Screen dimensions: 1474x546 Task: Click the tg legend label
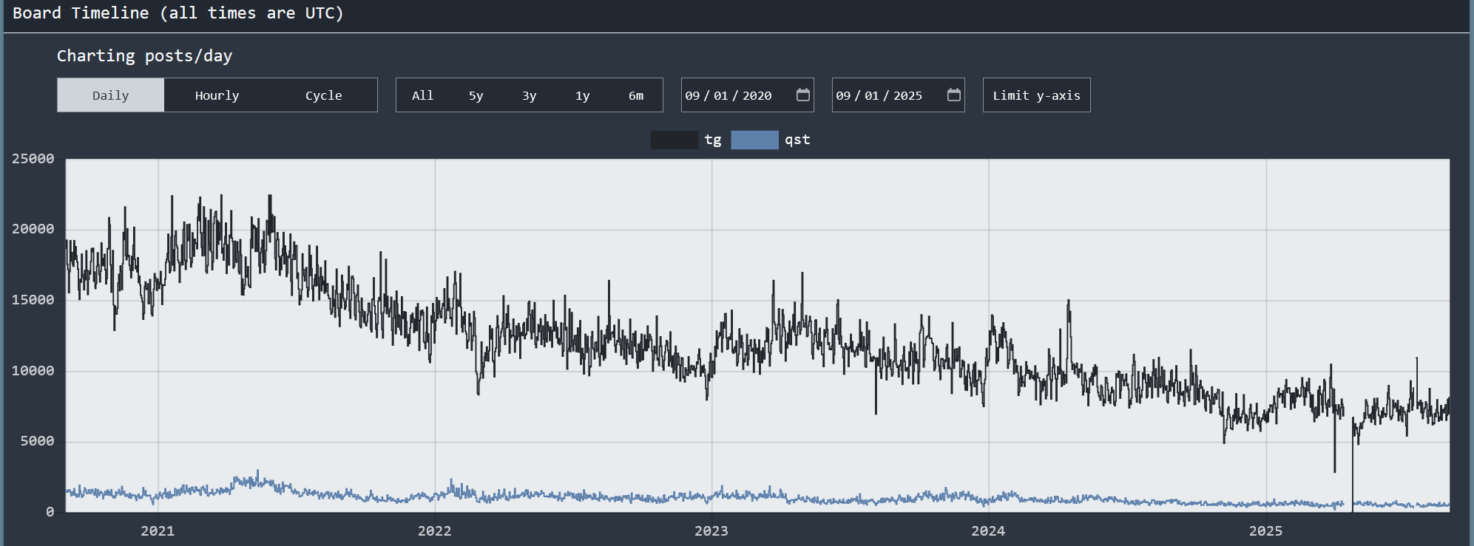click(x=713, y=140)
